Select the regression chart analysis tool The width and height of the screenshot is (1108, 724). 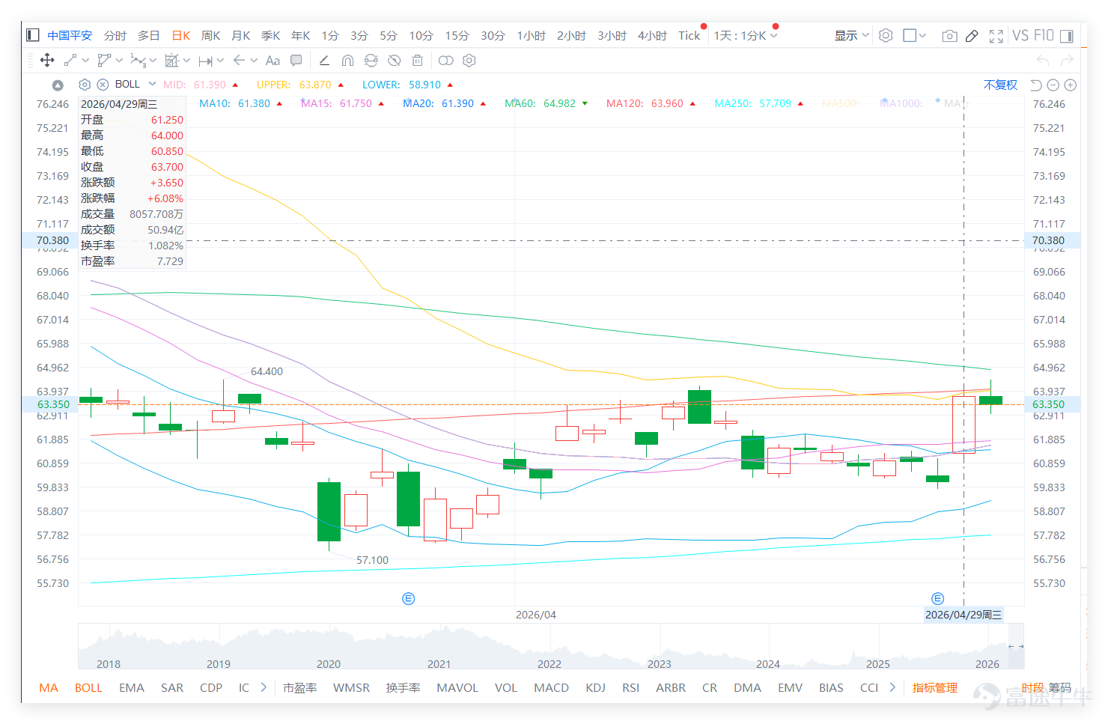[x=171, y=60]
